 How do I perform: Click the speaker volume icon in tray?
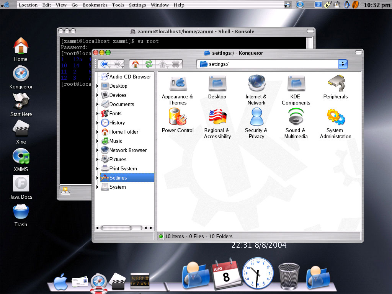(346, 5)
